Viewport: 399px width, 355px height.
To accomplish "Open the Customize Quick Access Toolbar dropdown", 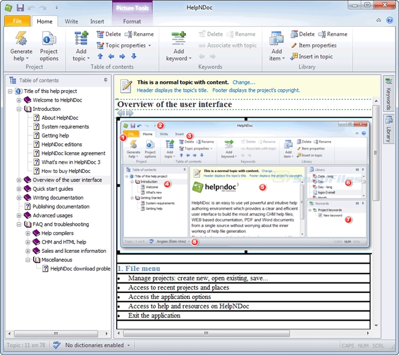I will click(x=56, y=7).
